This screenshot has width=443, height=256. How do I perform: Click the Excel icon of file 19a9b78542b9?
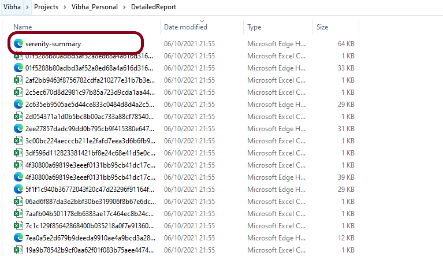18,250
